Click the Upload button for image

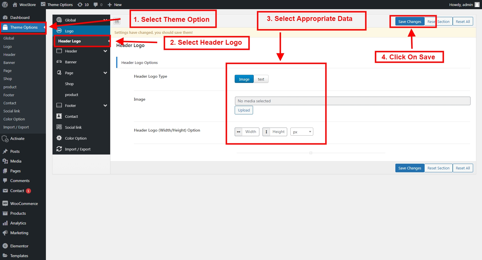pos(244,110)
